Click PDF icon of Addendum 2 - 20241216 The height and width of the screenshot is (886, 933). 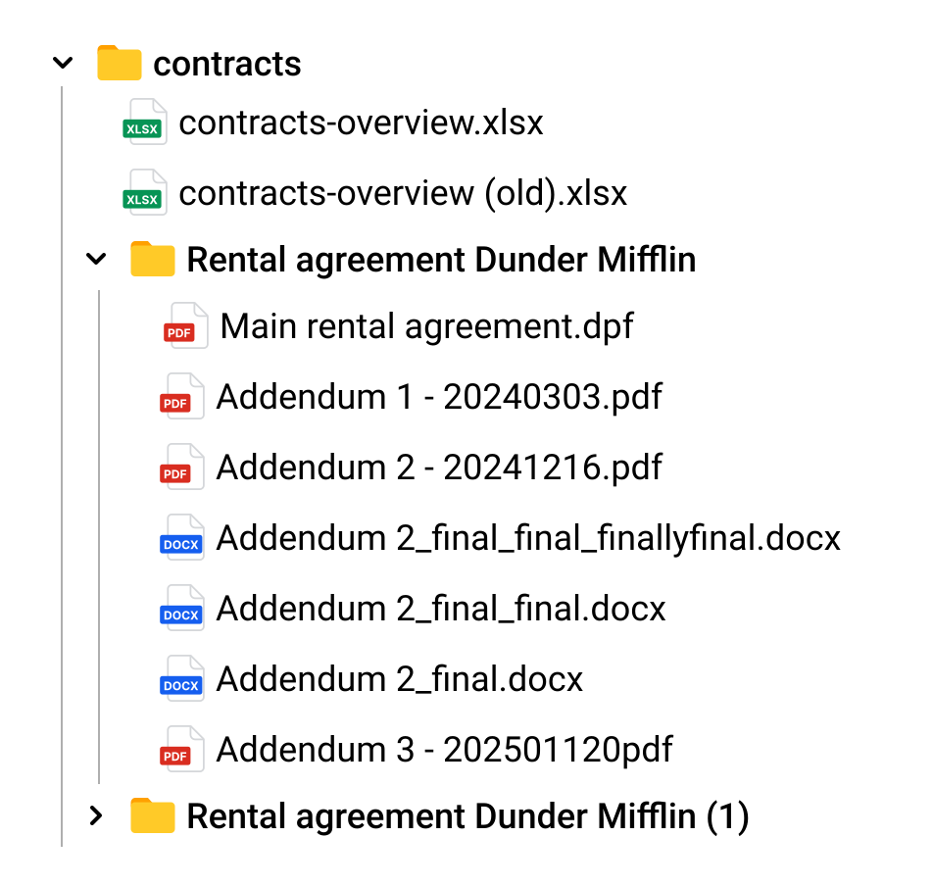180,468
